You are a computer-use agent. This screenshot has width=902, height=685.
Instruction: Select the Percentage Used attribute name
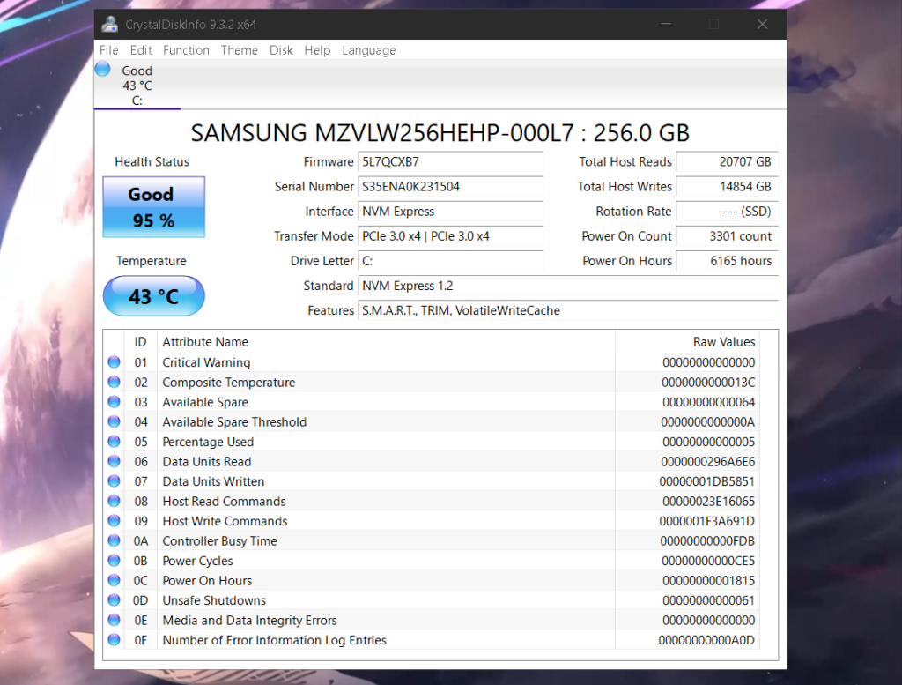click(208, 442)
